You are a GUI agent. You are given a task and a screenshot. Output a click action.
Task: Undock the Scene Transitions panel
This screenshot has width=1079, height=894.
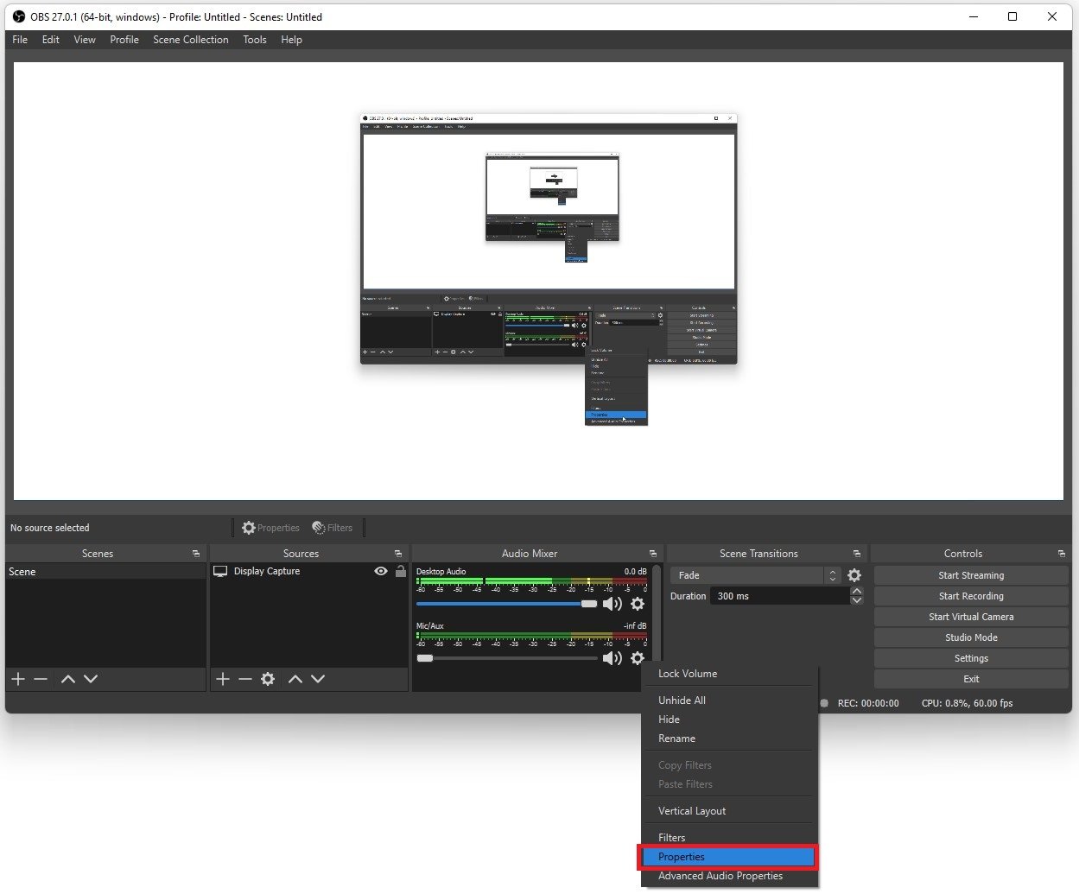[857, 554]
